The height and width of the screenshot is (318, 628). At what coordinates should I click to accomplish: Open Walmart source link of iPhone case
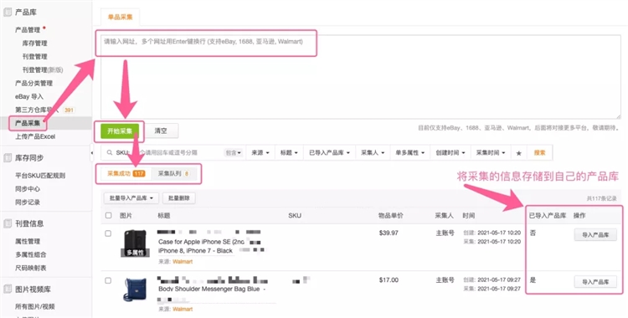[183, 262]
